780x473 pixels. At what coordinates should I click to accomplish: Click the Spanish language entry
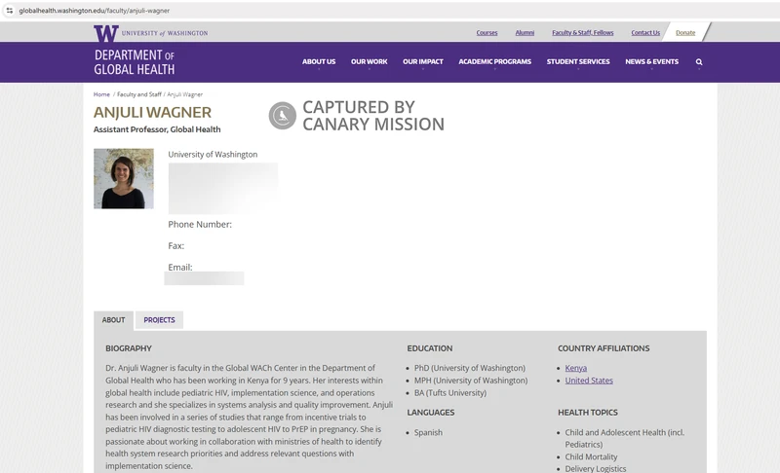pos(428,433)
